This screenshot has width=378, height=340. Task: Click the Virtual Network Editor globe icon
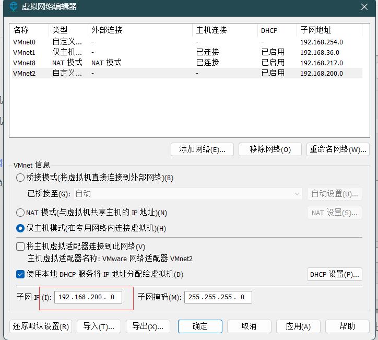[x=14, y=6]
